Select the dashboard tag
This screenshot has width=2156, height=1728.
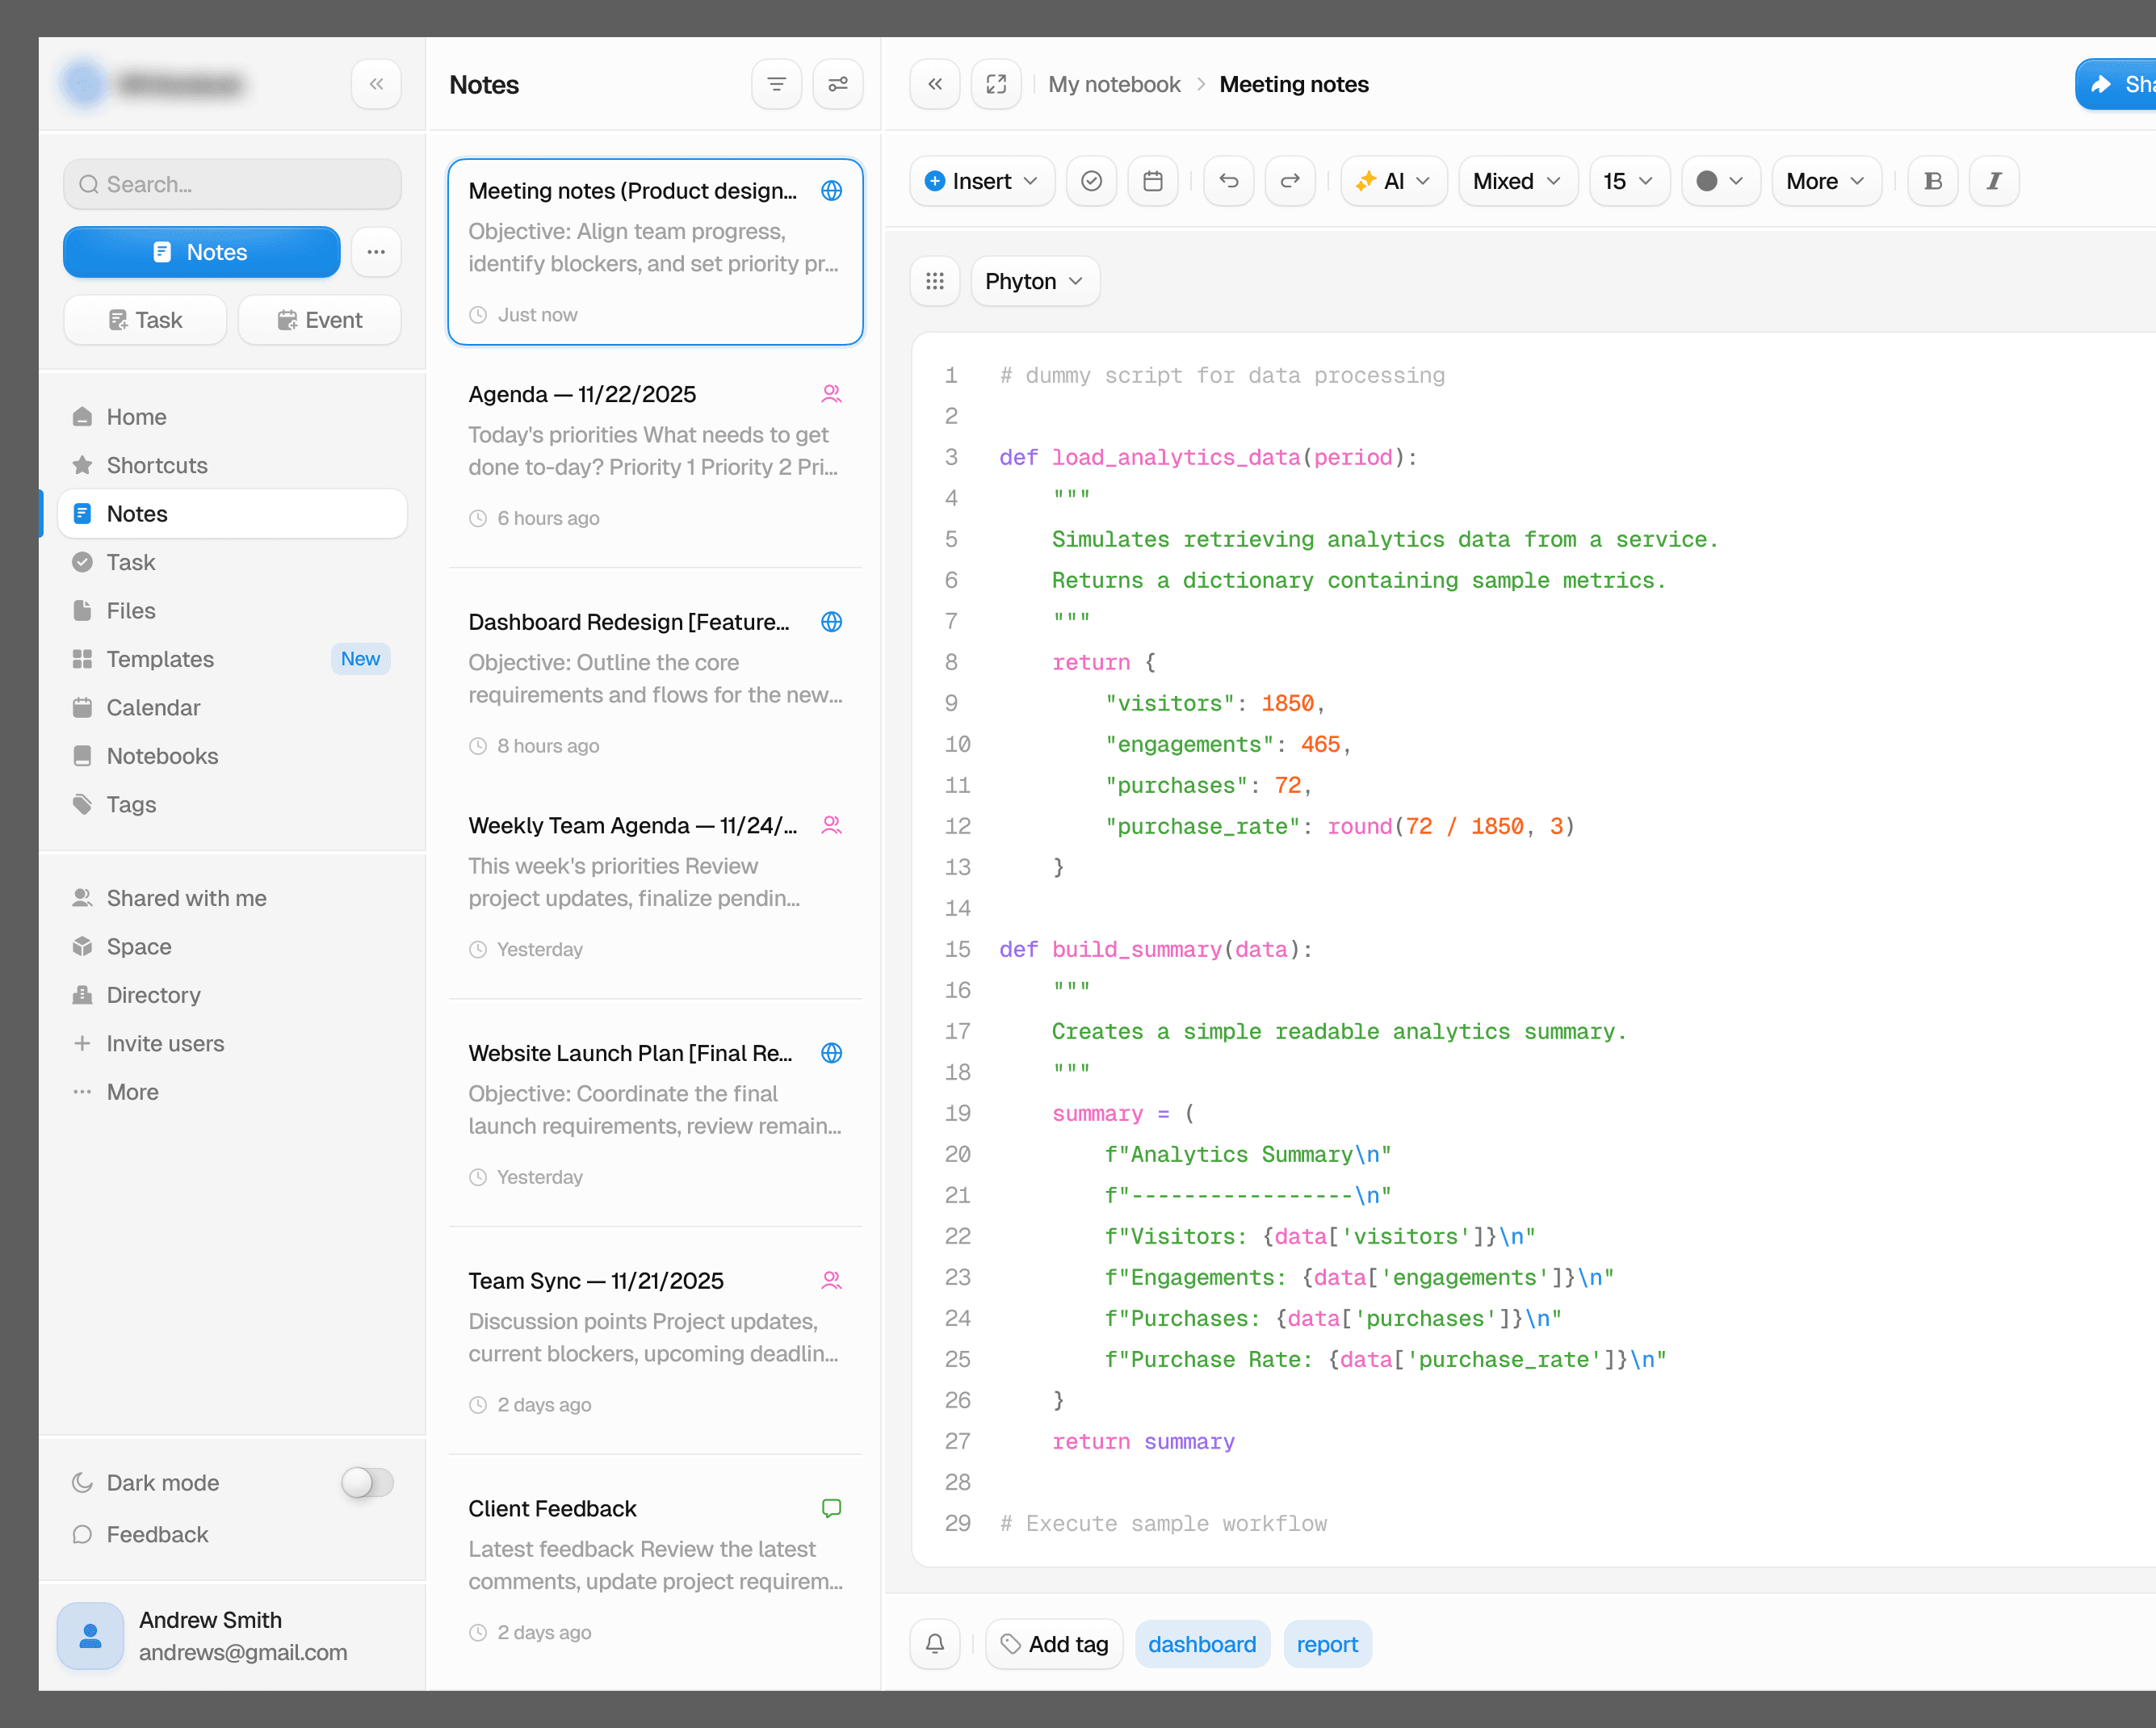1202,1644
